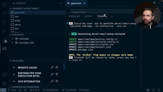Show help for Distributed Task Execution

pos(57,74)
